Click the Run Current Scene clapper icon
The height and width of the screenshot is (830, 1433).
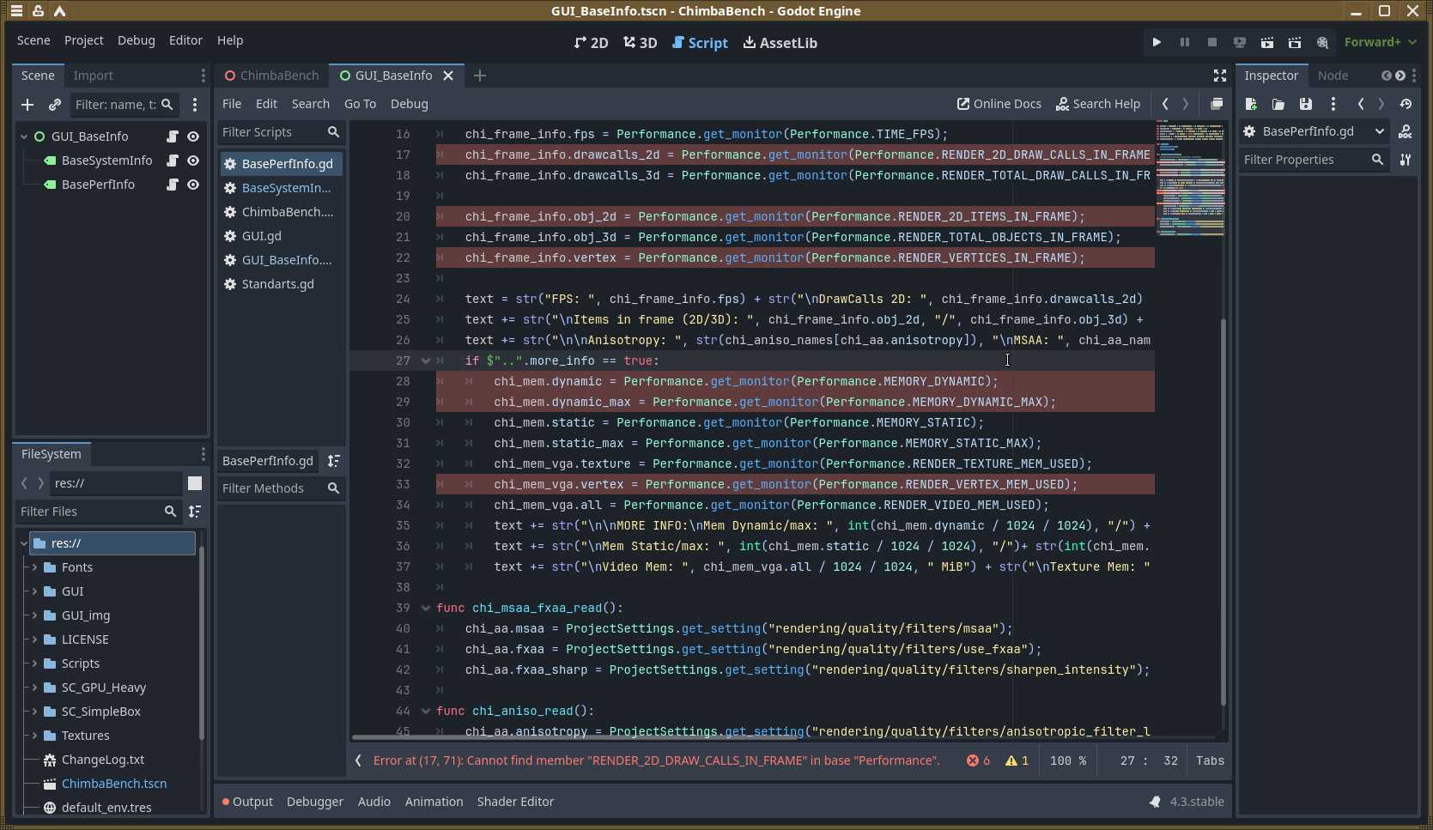(x=1266, y=42)
